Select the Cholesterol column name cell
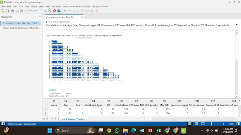This screenshot has width=241, height=135. (122, 105)
